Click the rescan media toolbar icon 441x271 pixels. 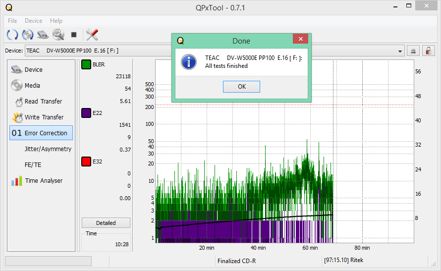[28, 35]
